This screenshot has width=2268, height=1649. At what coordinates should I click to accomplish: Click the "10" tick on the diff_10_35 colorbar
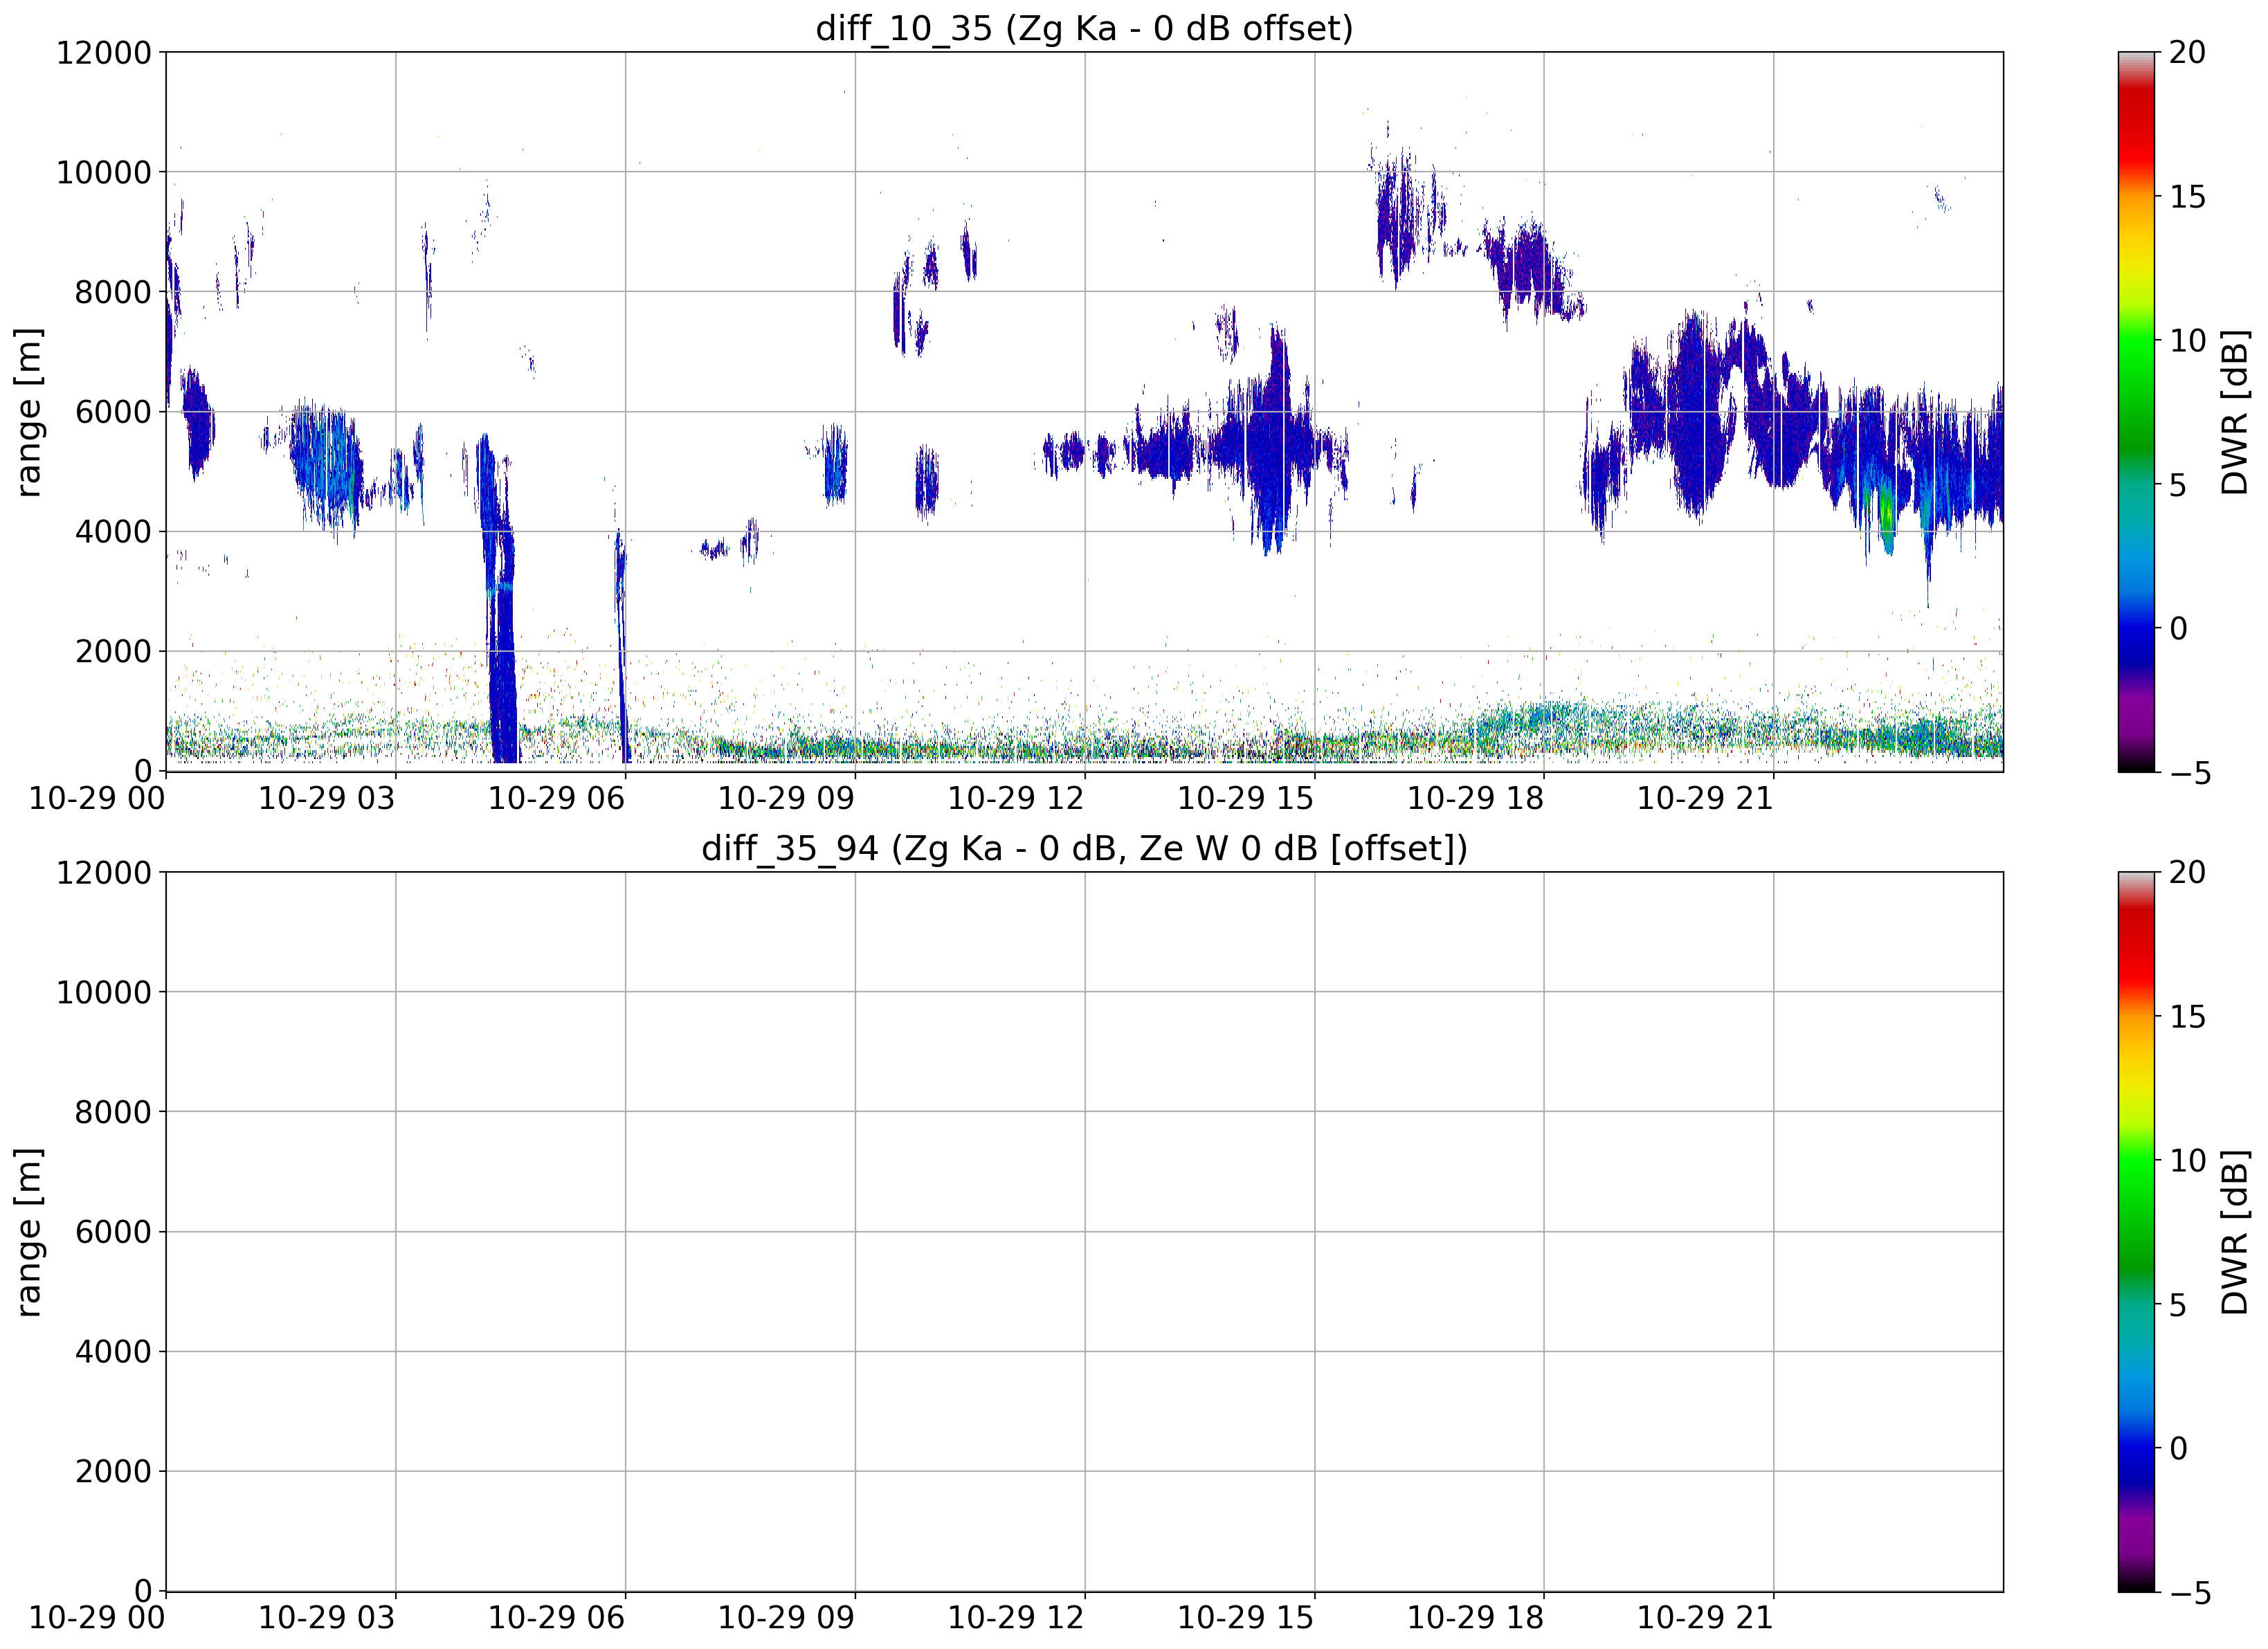click(2187, 341)
